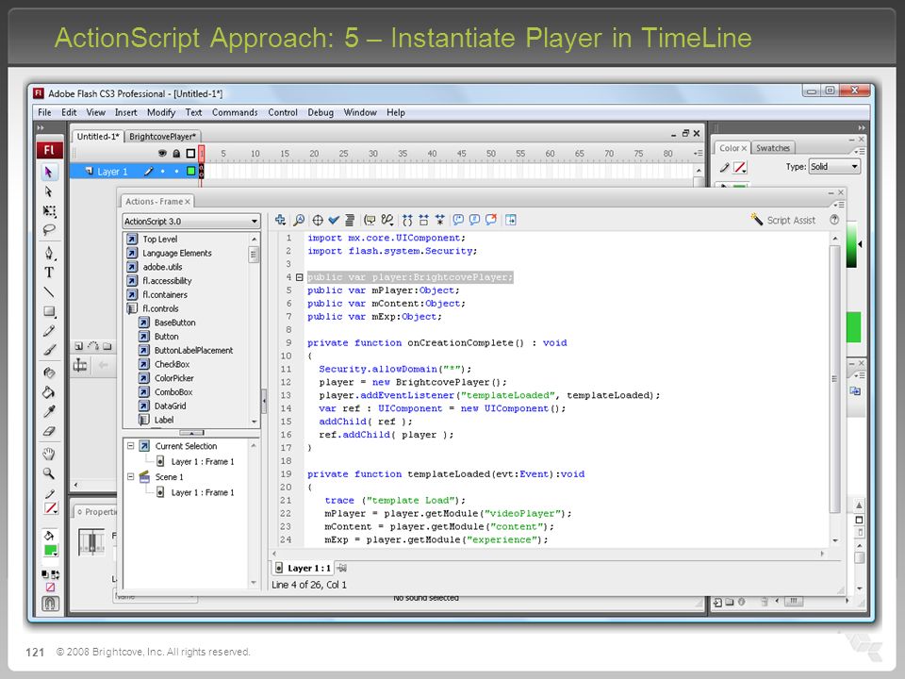Open Actions panel help
Viewport: 905px width, 679px height.
pos(834,220)
